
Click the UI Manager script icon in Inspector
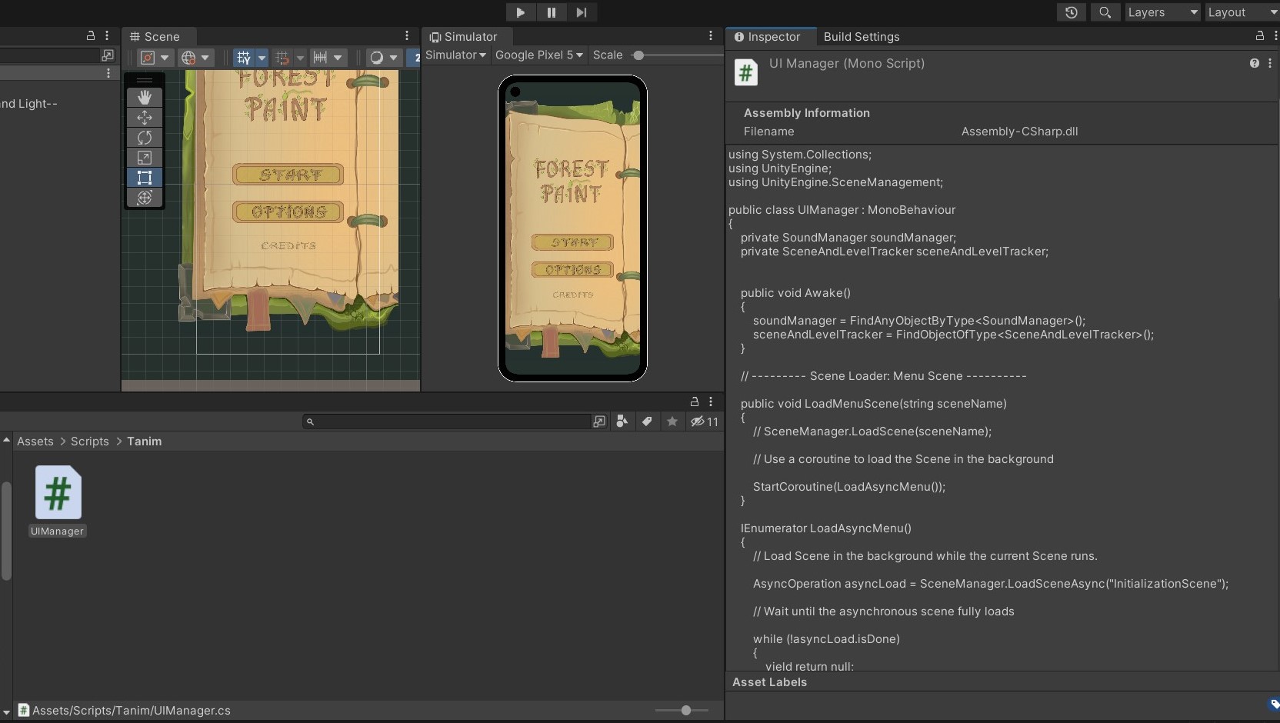pyautogui.click(x=745, y=73)
